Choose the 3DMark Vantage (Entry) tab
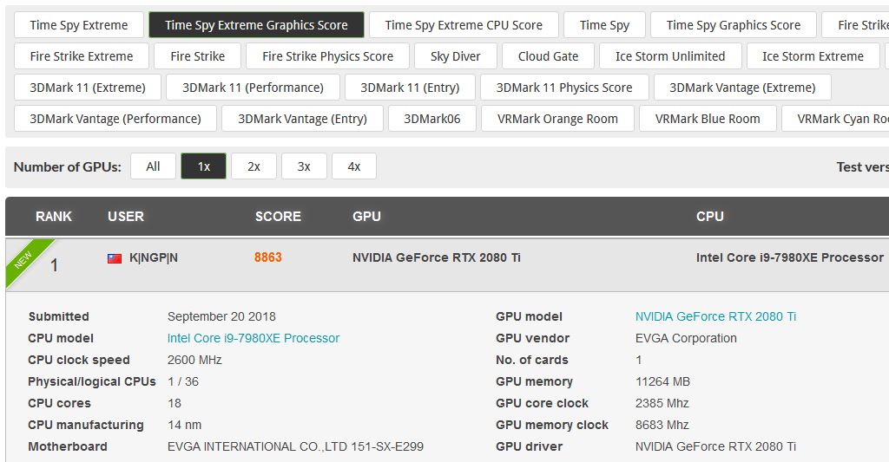889x462 pixels. tap(302, 119)
